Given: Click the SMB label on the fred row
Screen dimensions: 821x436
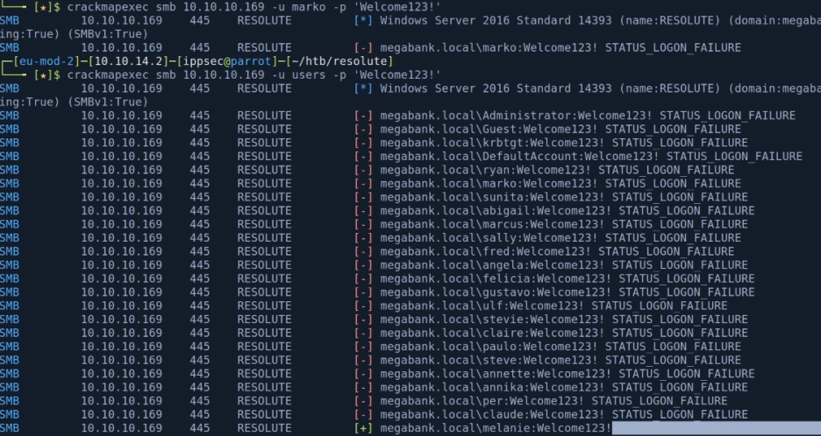Looking at the screenshot, I should 10,251.
